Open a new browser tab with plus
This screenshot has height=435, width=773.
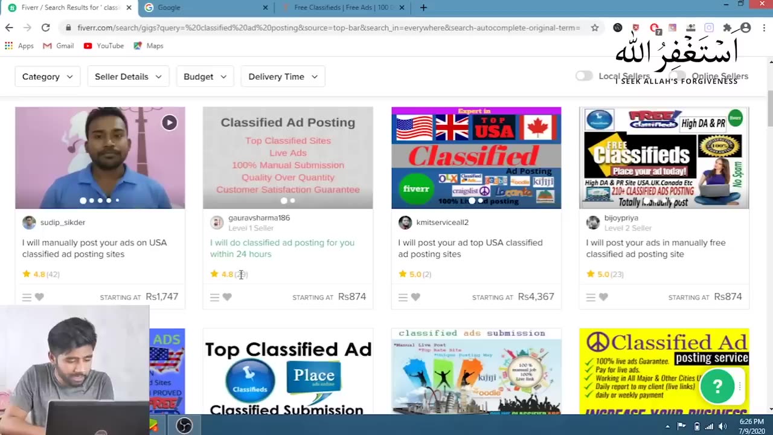pos(423,8)
